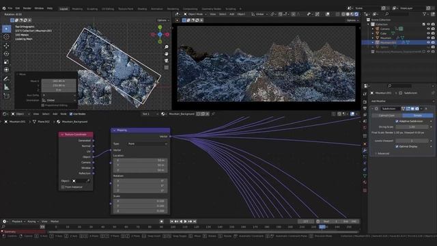Click the Mapping node Scale X field
Viewport: 437px width, 246px height.
[140, 201]
